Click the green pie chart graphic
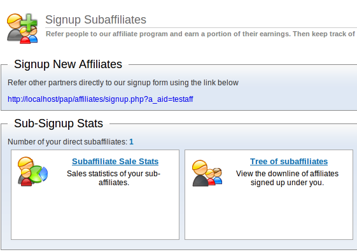The height and width of the screenshot is (252, 357). pos(36,174)
